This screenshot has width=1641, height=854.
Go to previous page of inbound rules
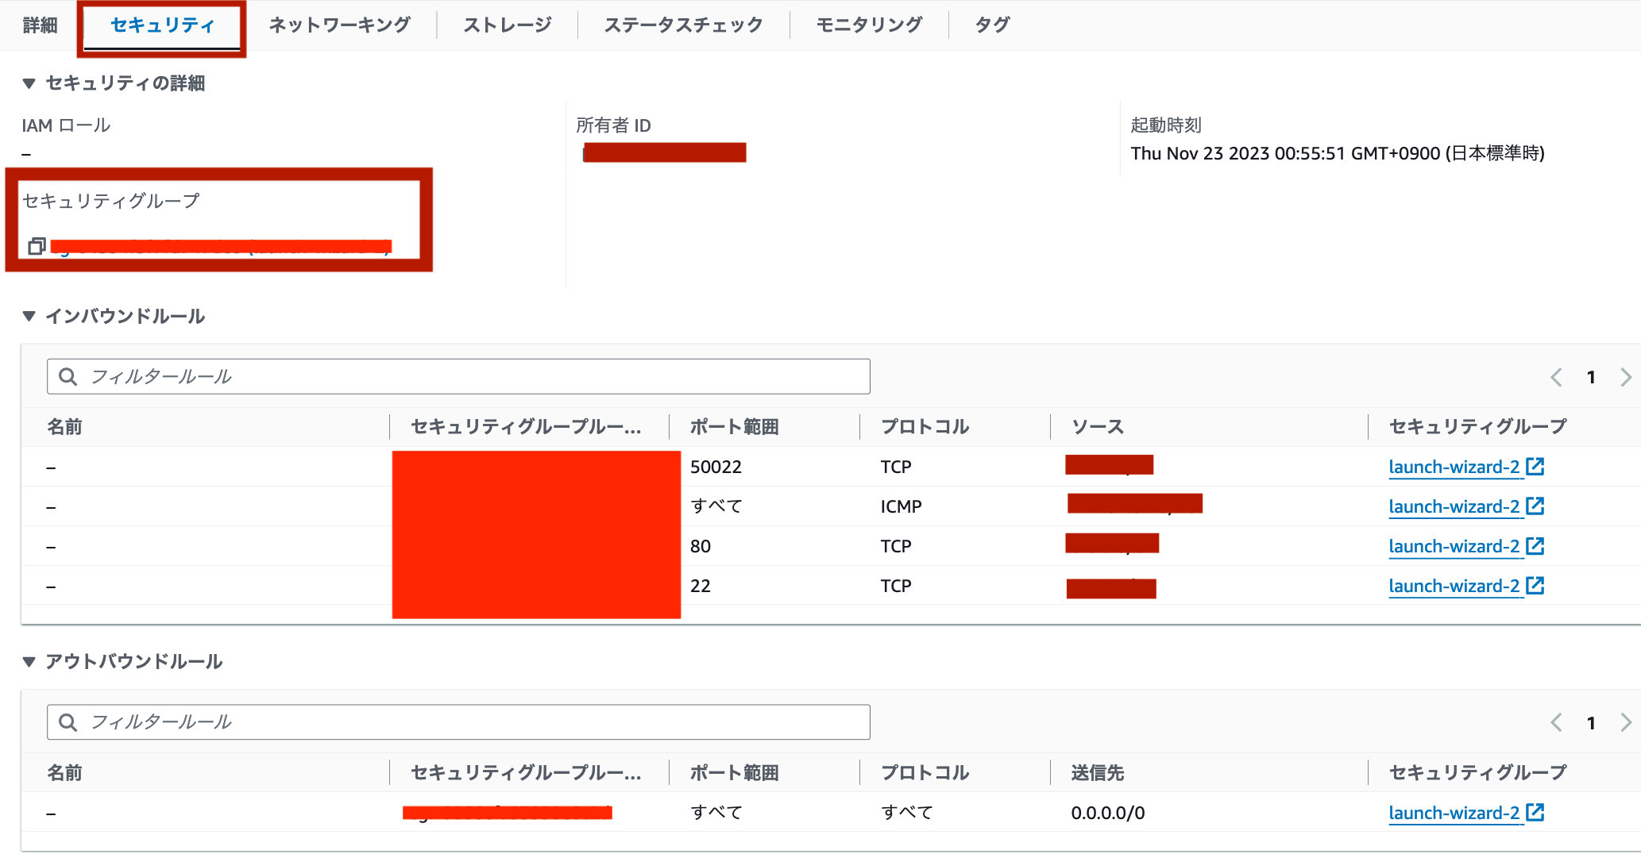click(1556, 377)
